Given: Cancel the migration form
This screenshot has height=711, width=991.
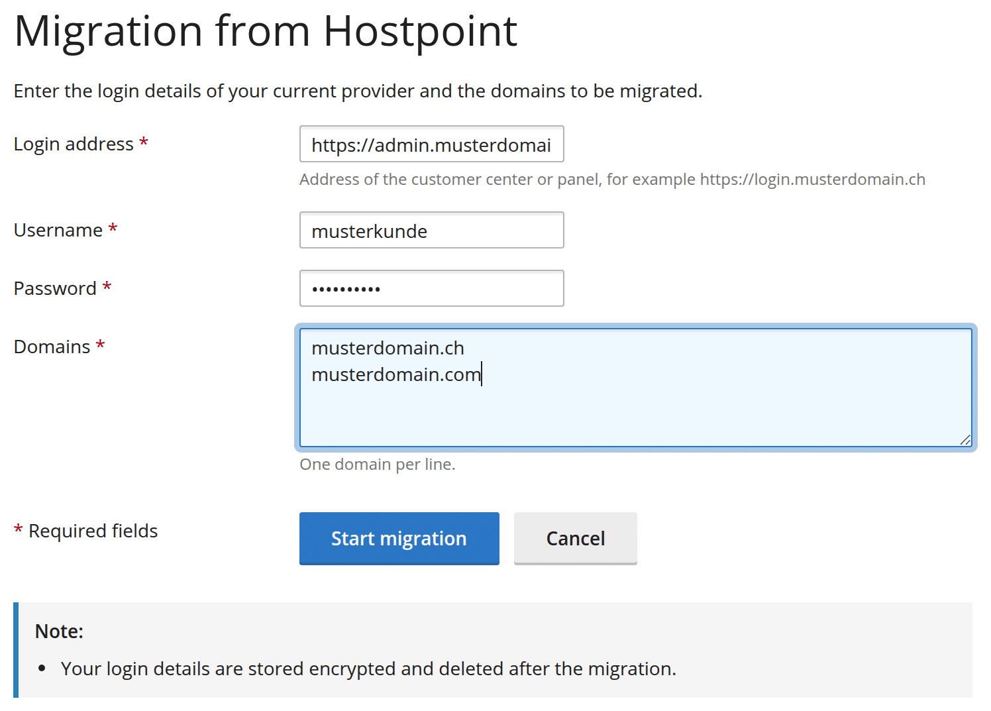Looking at the screenshot, I should coord(575,538).
